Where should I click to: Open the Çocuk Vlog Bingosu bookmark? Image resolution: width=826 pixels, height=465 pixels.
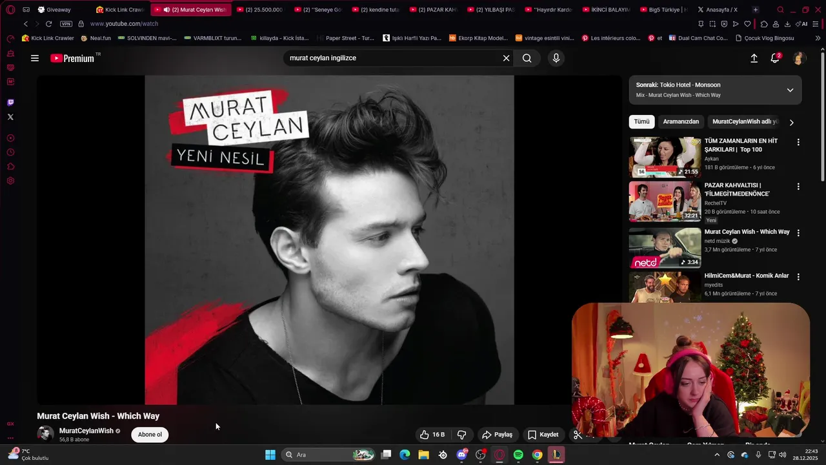[764, 38]
